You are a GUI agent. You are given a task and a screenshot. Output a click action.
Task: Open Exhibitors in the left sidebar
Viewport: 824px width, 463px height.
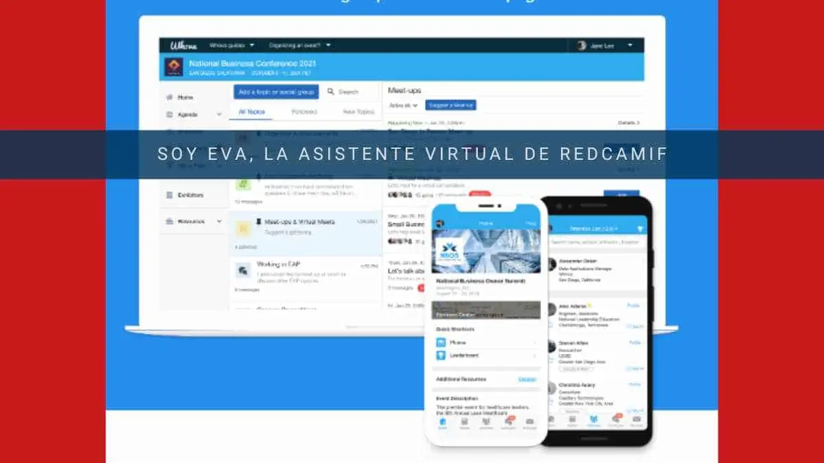pos(190,195)
